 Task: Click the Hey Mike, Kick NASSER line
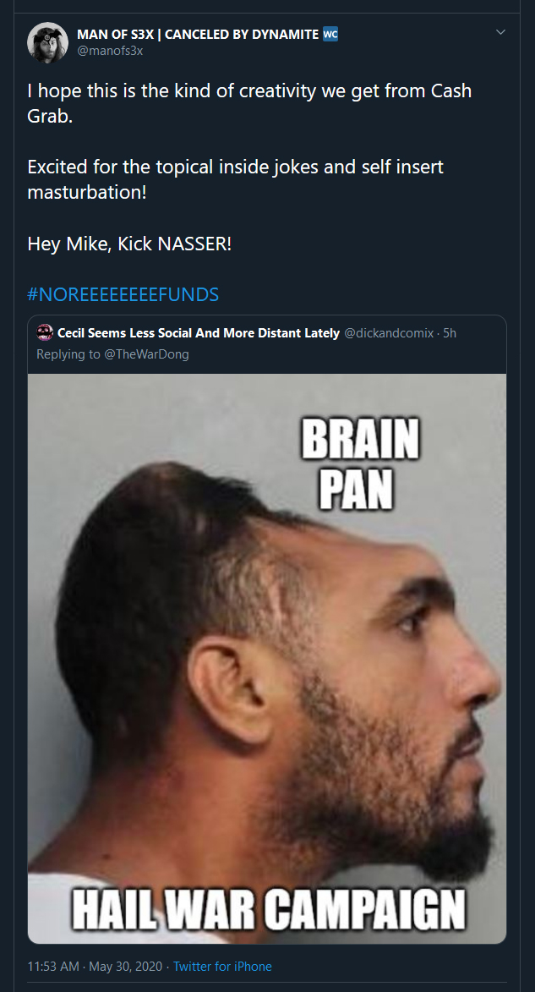pyautogui.click(x=129, y=244)
